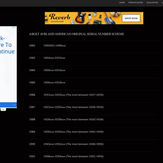Click the cymbal image in Reverb banner
This screenshot has width=163, height=163.
pyautogui.click(x=116, y=14)
